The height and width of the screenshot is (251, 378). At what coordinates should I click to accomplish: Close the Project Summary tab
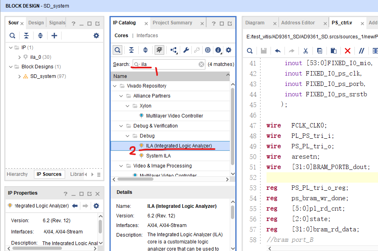click(202, 24)
